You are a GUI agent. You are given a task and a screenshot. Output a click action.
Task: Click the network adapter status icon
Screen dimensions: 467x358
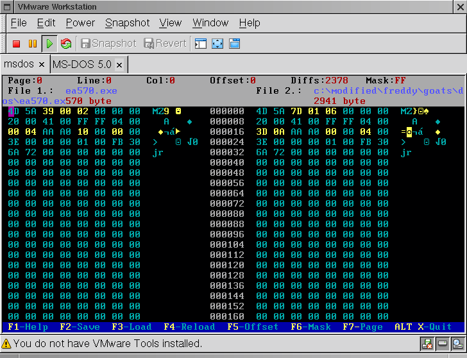pos(427,344)
